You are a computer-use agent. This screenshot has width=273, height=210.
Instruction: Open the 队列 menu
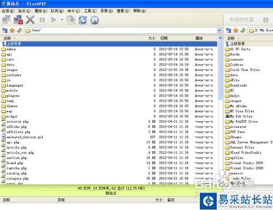click(x=57, y=11)
